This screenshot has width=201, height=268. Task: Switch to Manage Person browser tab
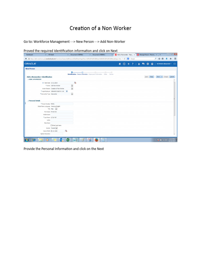(147, 55)
